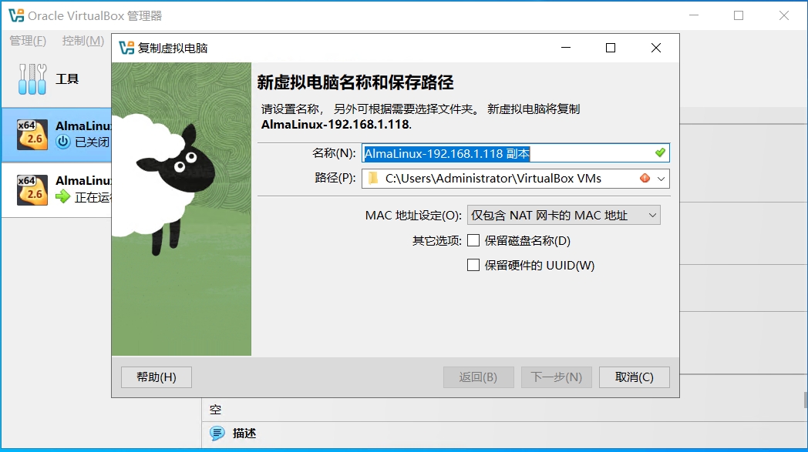The image size is (808, 452).
Task: Close the clone virtual machine dialog
Action: 656,48
